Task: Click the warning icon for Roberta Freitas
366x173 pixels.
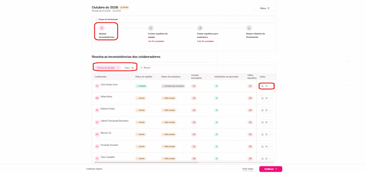Action: tap(262, 110)
